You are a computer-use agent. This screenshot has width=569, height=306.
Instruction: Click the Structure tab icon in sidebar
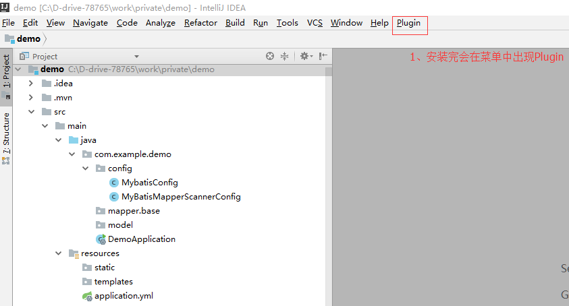click(x=6, y=160)
